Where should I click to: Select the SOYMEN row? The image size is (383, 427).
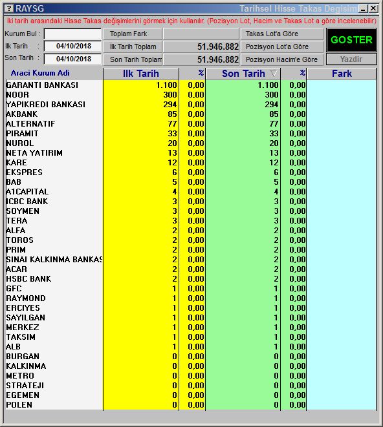[x=191, y=211]
